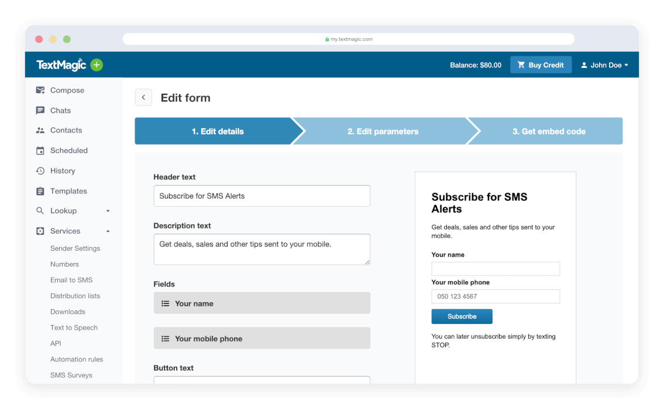Click the Compose envelope icon in sidebar
This screenshot has width=664, height=410.
(40, 90)
